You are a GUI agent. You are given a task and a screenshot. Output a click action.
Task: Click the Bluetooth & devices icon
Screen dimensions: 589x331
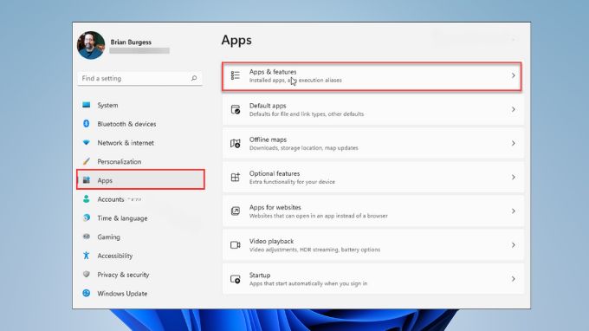pos(86,124)
